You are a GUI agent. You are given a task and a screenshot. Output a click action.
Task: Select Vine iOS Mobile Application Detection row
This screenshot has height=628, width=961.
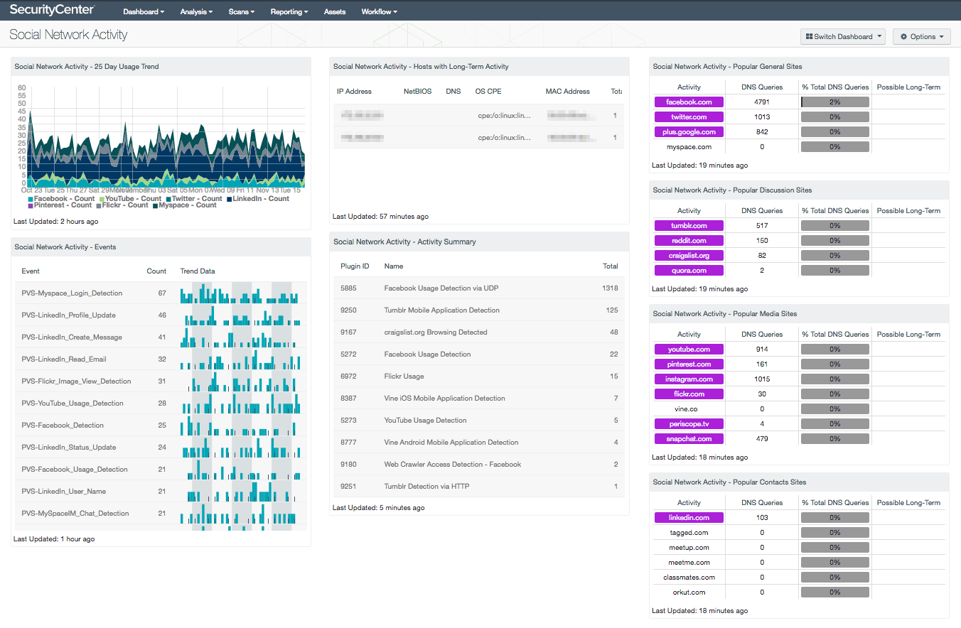click(x=479, y=399)
